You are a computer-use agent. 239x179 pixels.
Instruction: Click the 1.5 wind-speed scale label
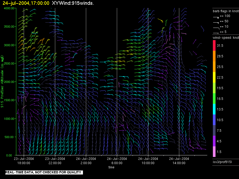pos(219,152)
